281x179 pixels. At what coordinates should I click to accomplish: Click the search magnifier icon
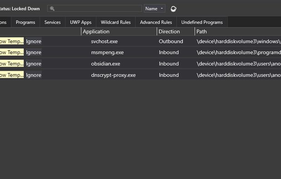52,9
